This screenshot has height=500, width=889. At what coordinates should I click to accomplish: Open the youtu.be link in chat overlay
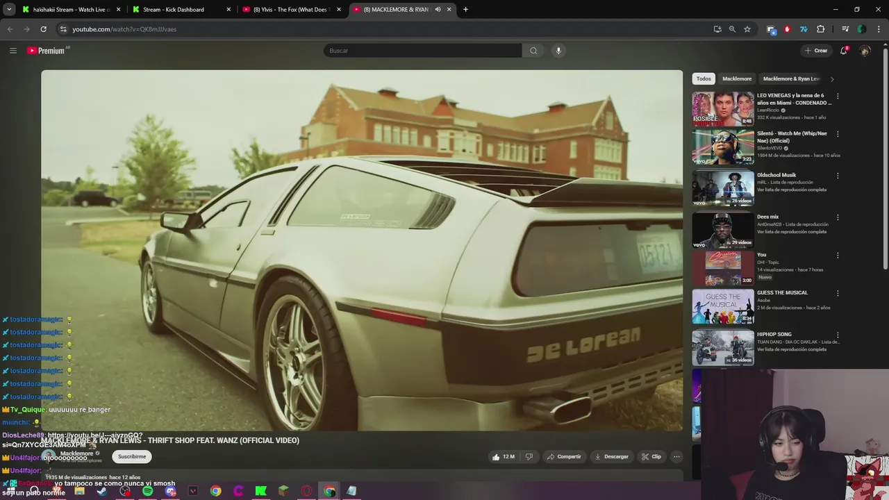click(x=95, y=436)
